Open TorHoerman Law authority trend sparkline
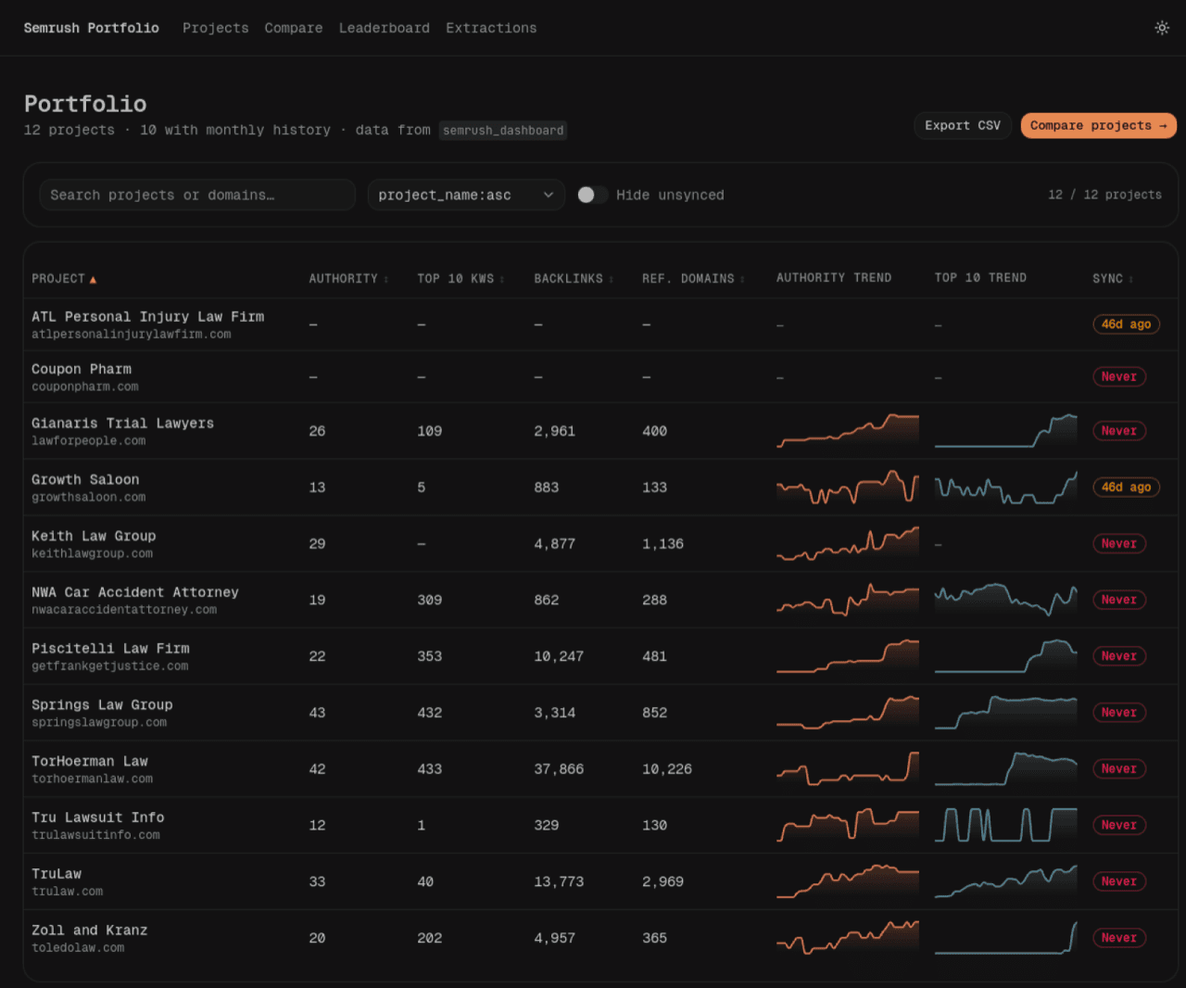The height and width of the screenshot is (988, 1186). click(x=848, y=769)
